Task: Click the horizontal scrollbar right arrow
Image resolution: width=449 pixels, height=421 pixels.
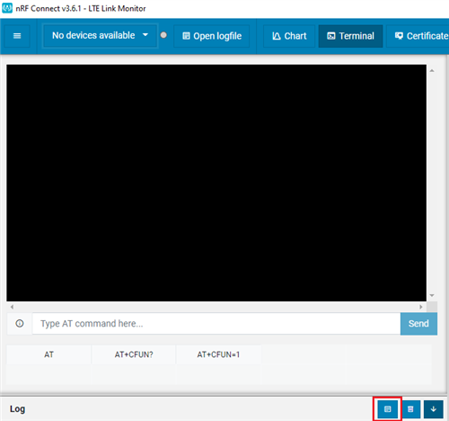Action: tap(421, 307)
